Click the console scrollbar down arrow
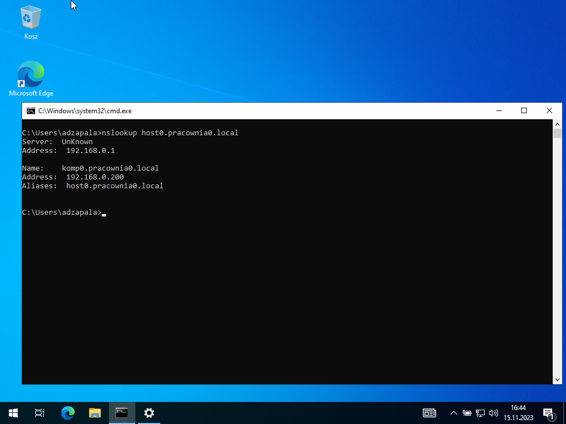Viewport: 566px width, 424px height. click(557, 379)
